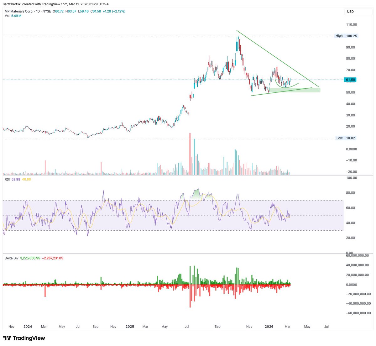
Task: Click the High 100.25 price label
Action: point(346,36)
